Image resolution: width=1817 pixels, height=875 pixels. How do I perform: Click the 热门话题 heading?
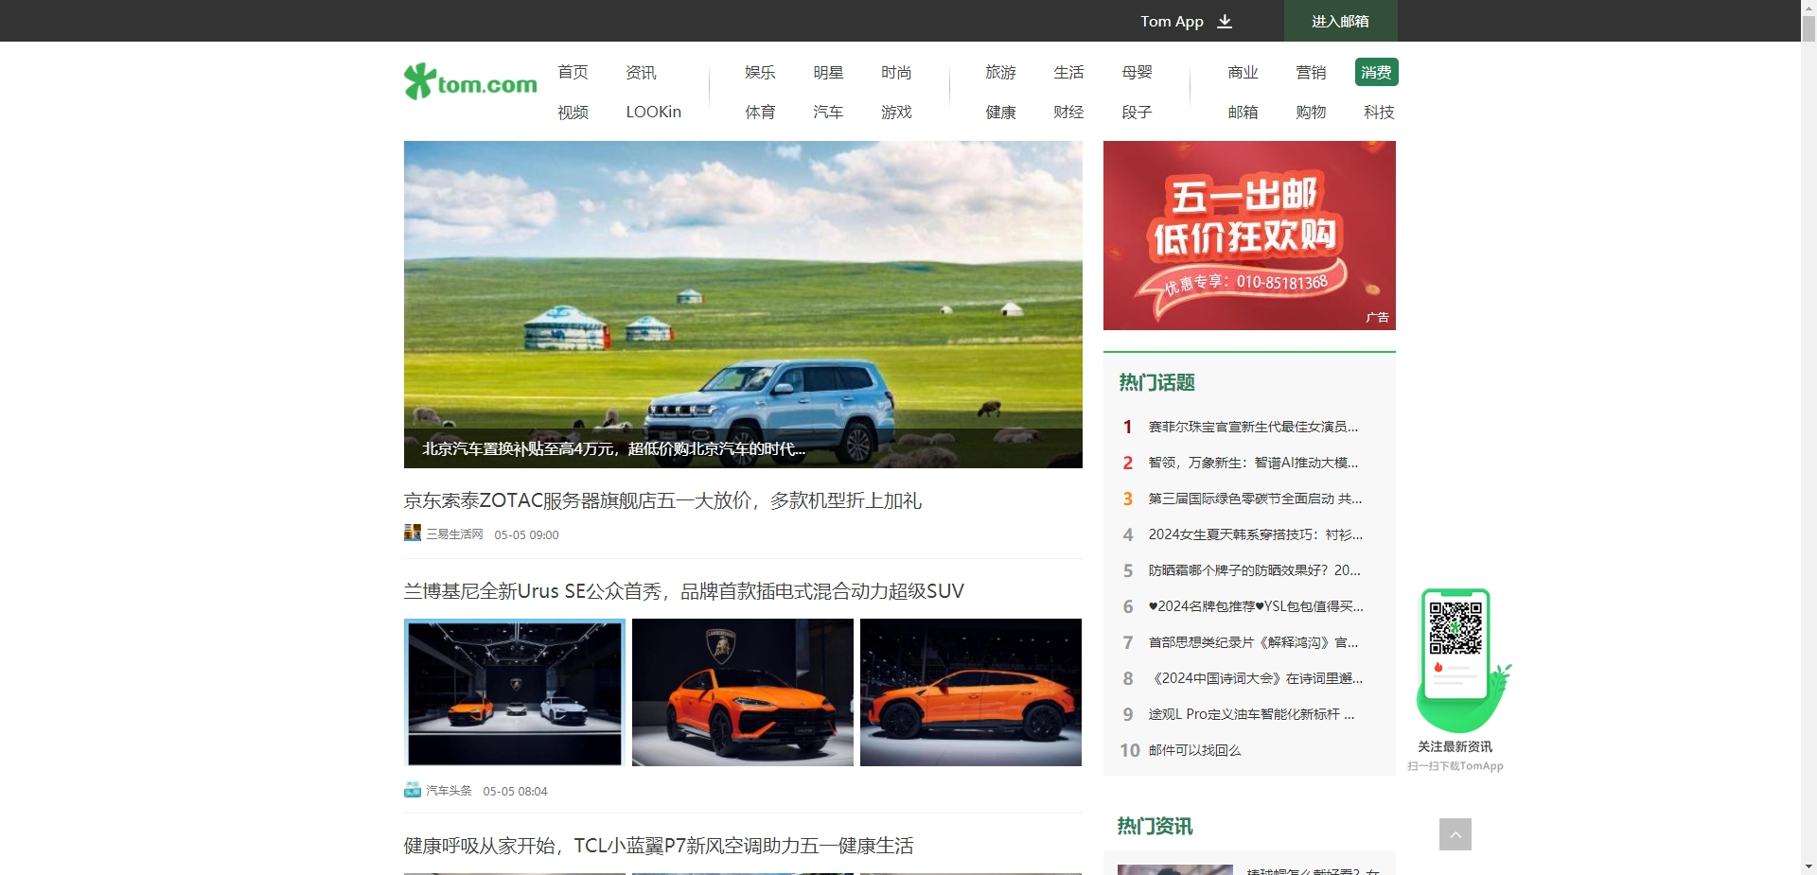coord(1156,382)
